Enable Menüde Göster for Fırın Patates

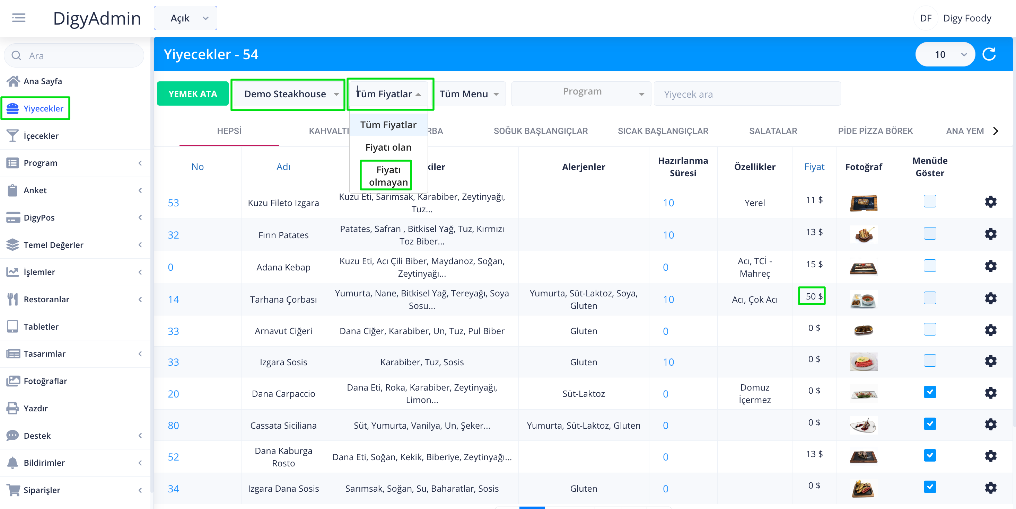pos(929,234)
